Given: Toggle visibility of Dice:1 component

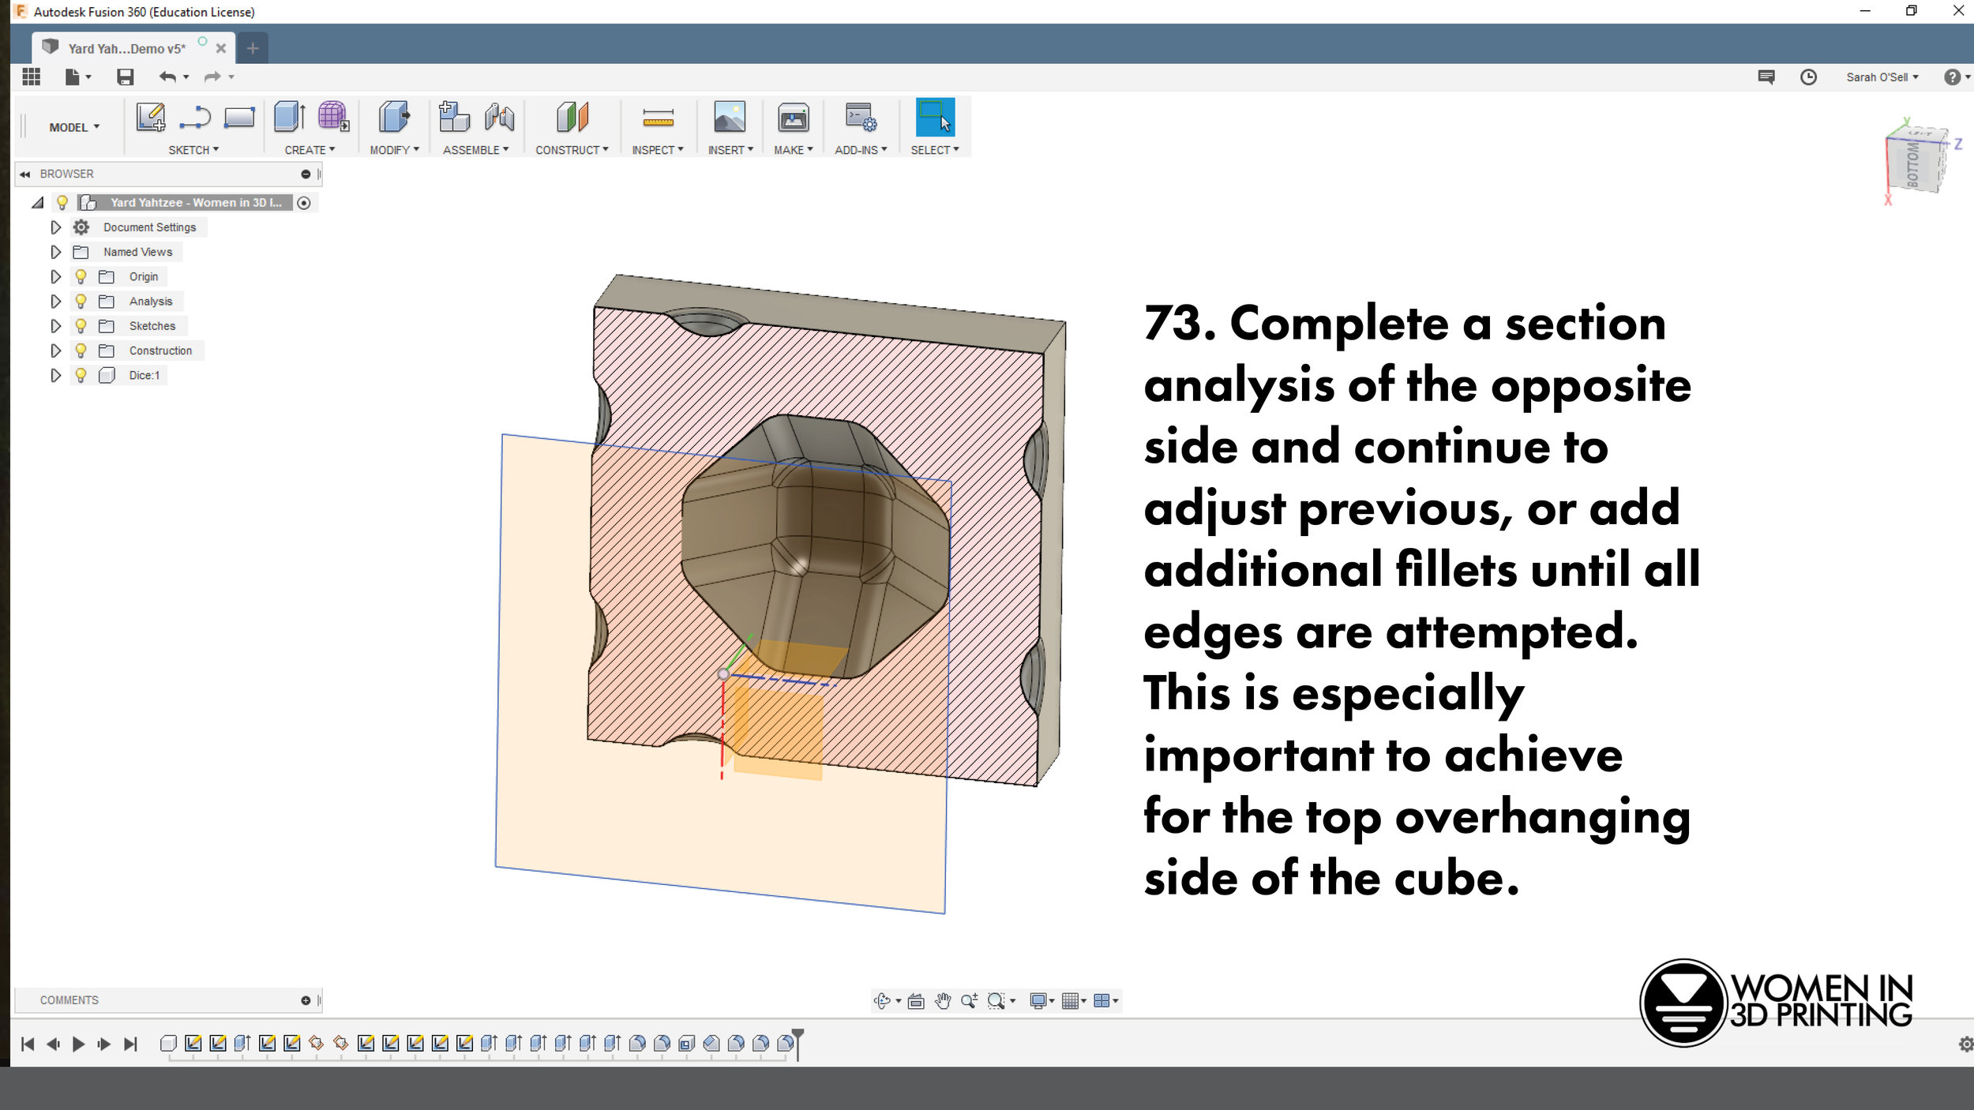Looking at the screenshot, I should point(81,374).
